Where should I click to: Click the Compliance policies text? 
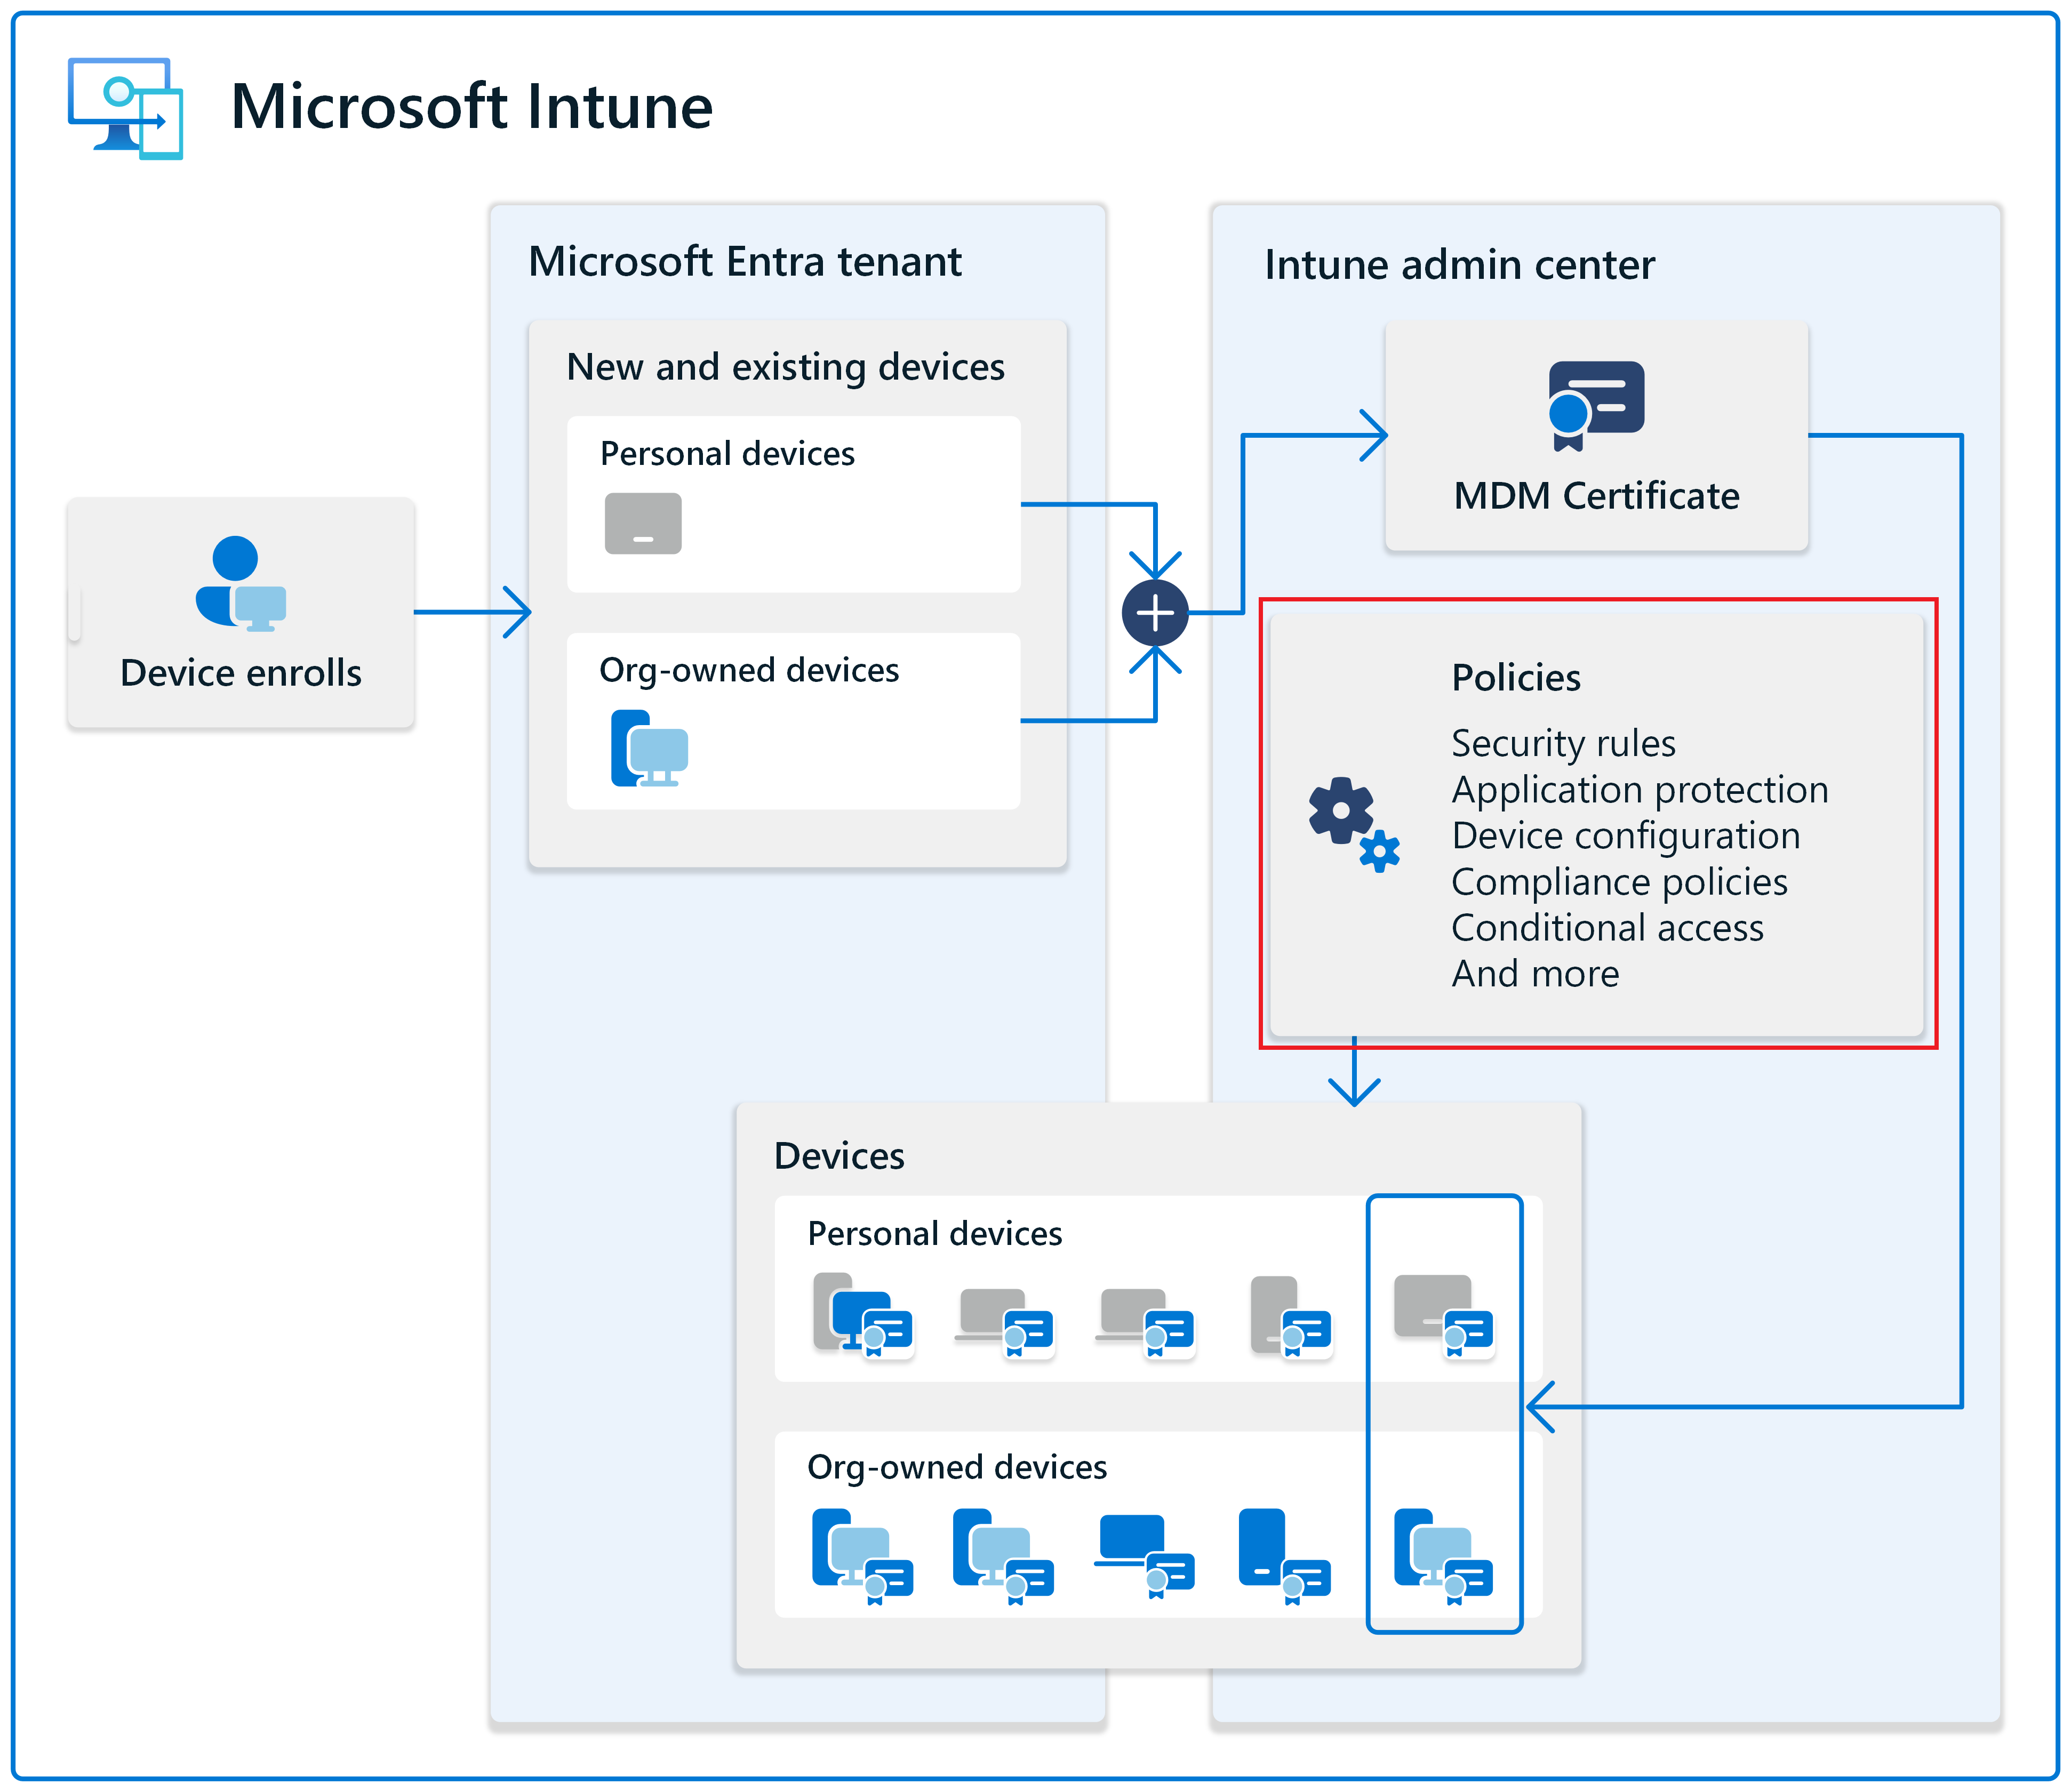coord(1619,882)
